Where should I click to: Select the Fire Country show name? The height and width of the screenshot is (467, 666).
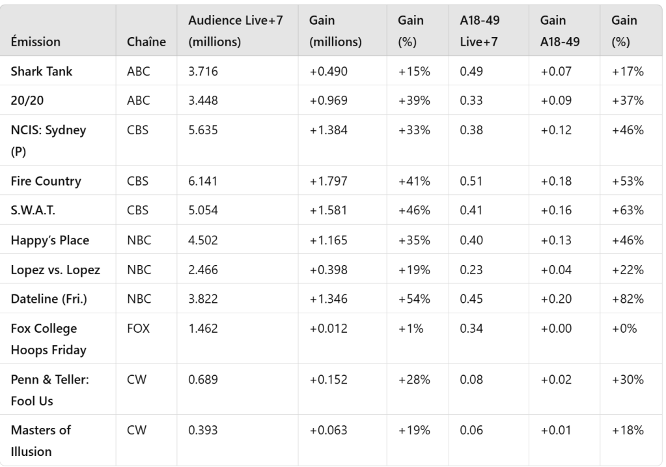coord(46,181)
